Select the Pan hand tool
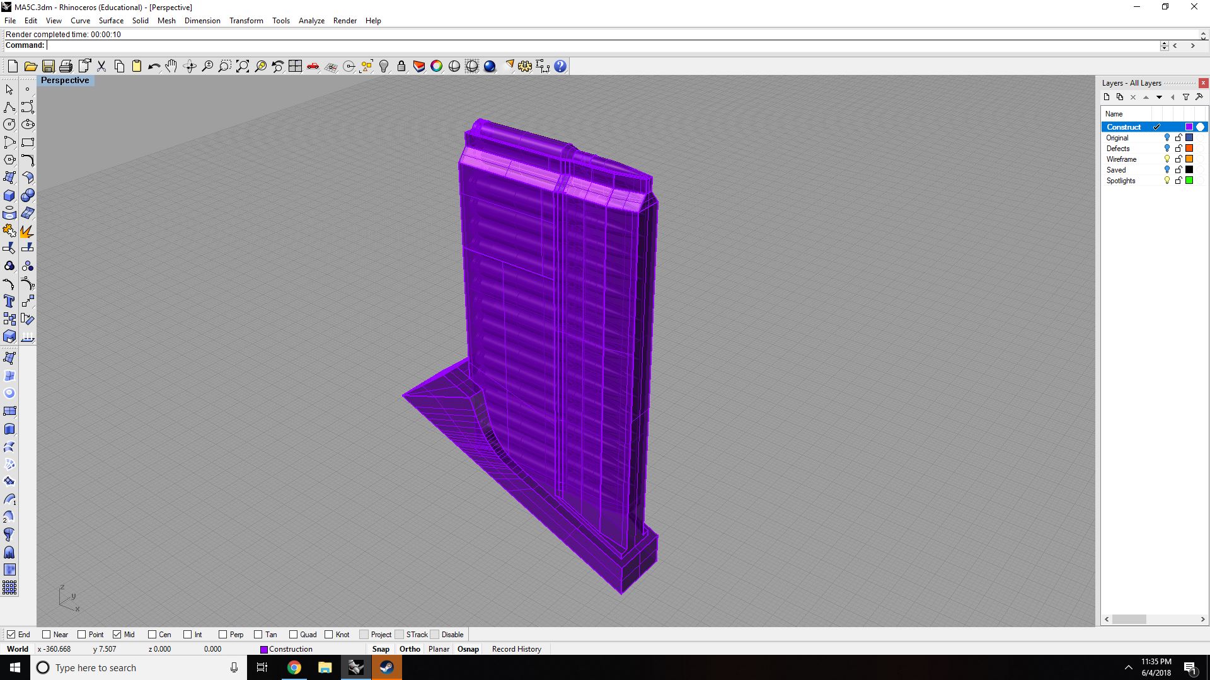The image size is (1210, 680). [x=171, y=66]
